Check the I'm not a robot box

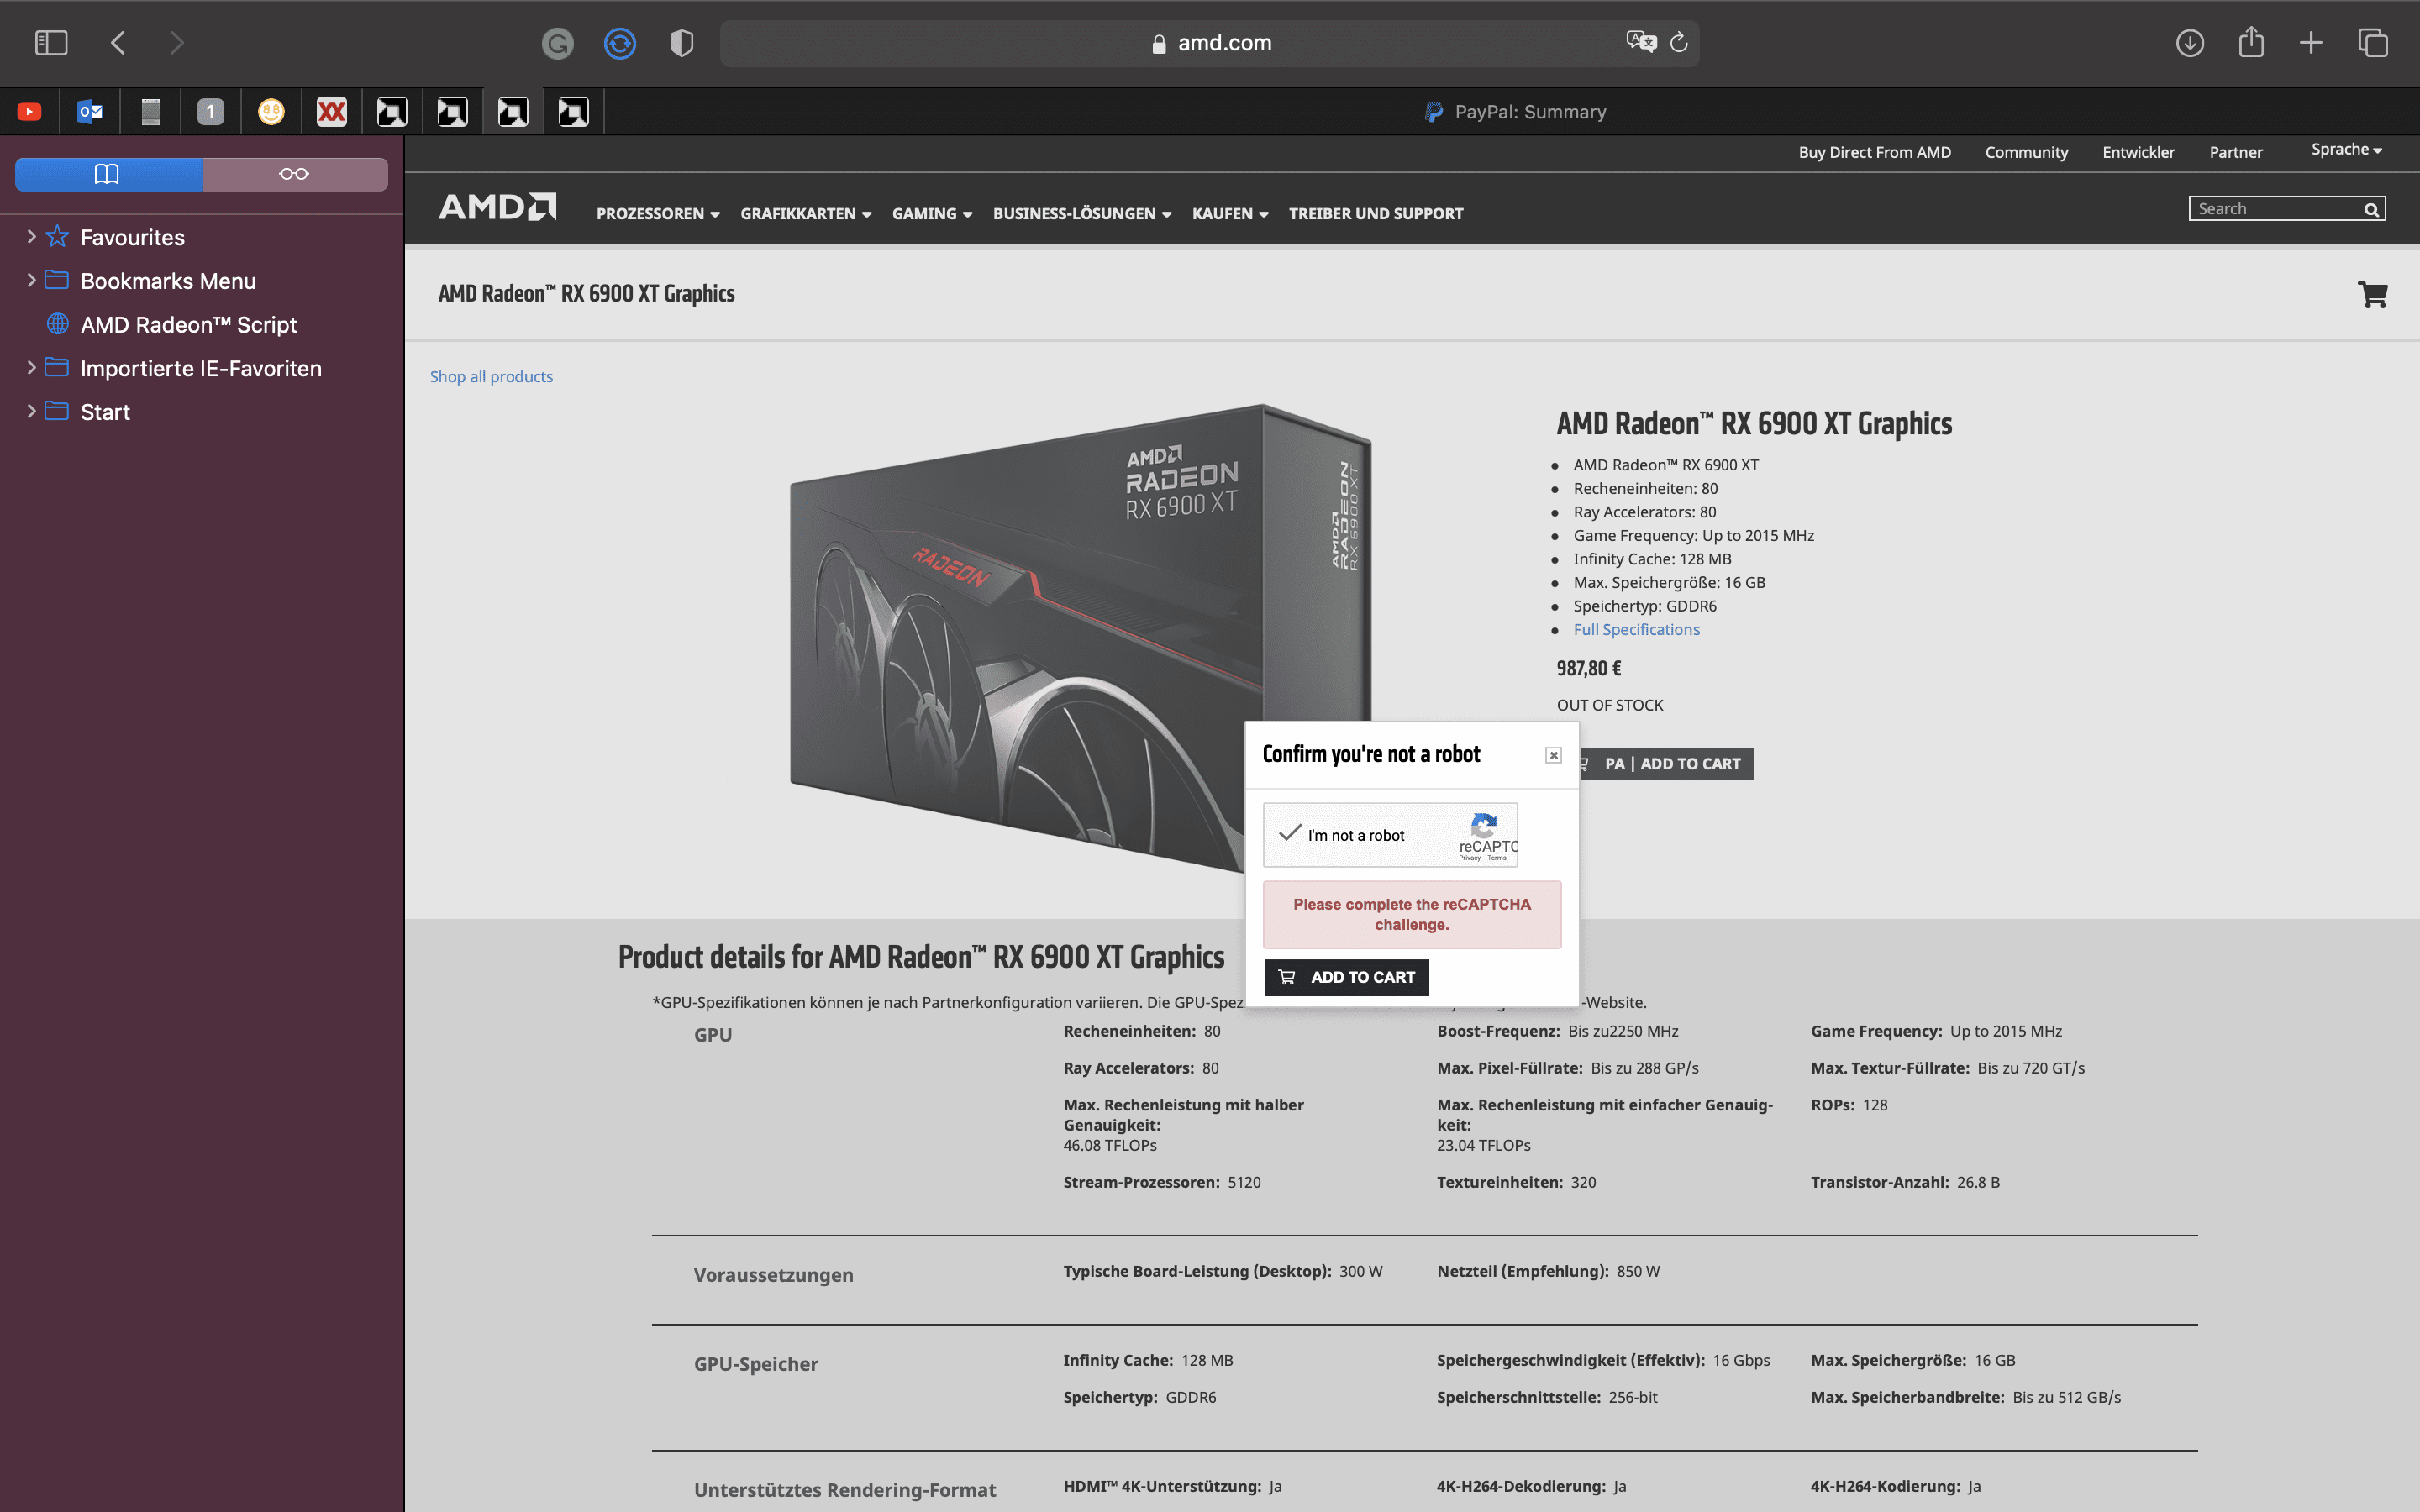coord(1290,834)
